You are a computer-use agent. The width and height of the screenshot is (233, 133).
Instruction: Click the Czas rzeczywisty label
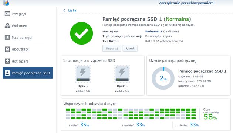(x=211, y=111)
